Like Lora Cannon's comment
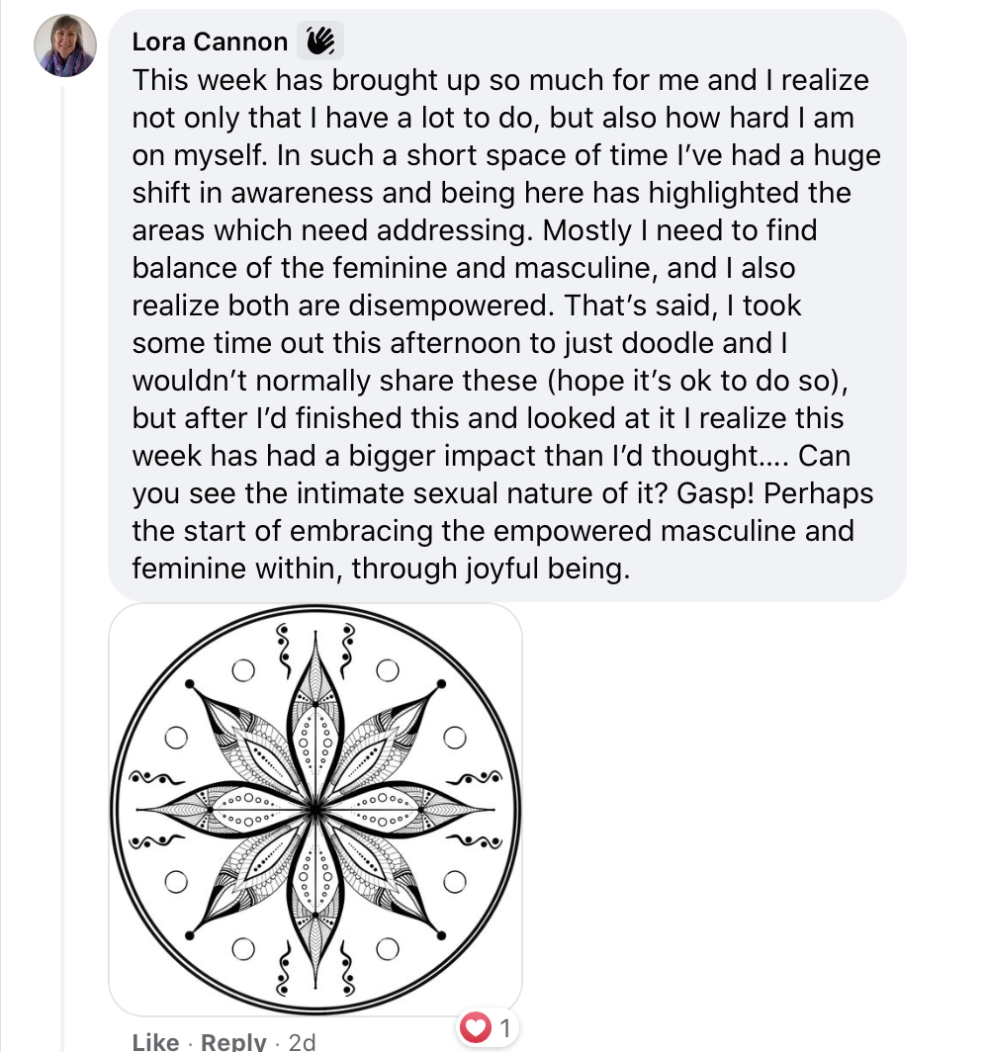987x1052 pixels. 155,1041
